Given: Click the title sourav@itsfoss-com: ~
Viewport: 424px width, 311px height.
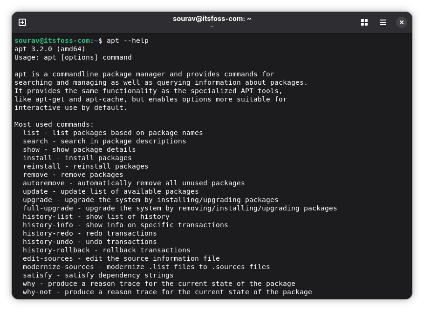Looking at the screenshot, I should pos(212,19).
